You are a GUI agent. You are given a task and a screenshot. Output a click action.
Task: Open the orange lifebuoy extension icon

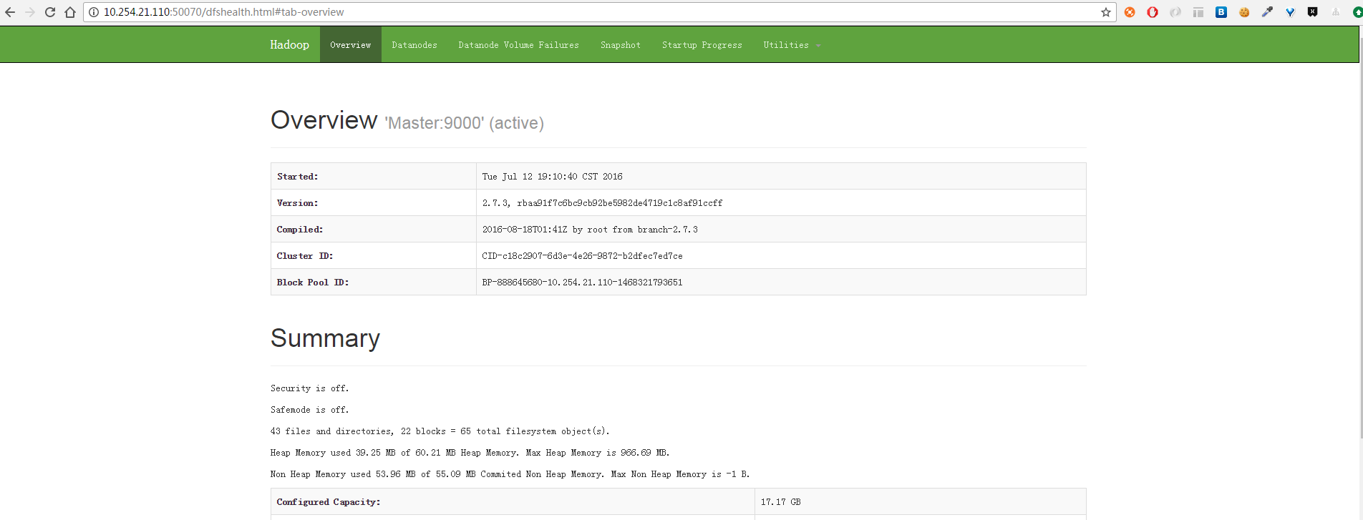1130,12
